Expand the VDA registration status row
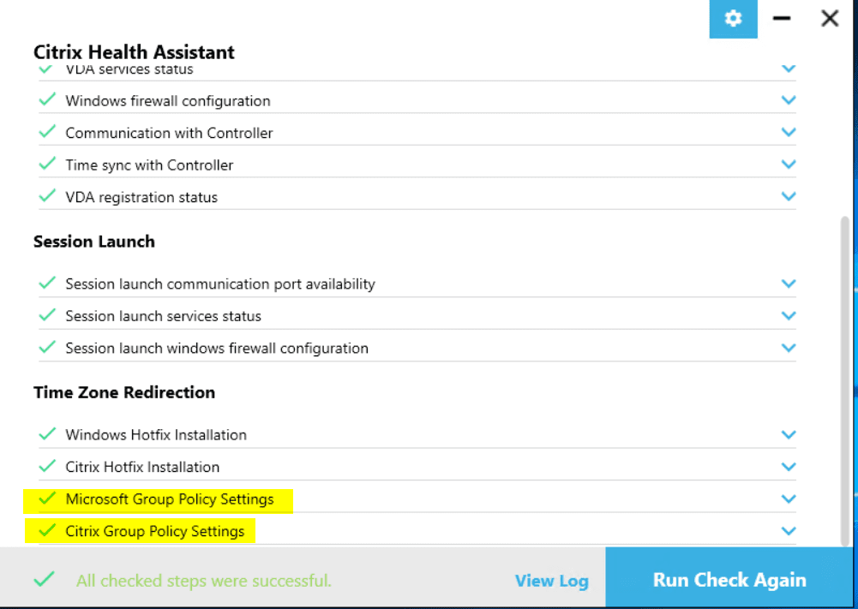This screenshot has height=609, width=858. tap(789, 197)
